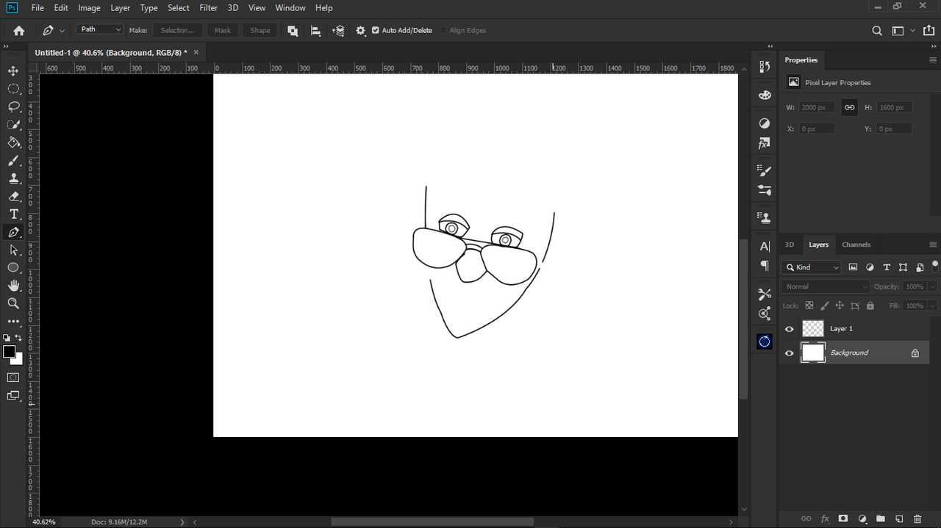Select the Quick Selection tool
This screenshot has height=528, width=941.
pyautogui.click(x=13, y=125)
